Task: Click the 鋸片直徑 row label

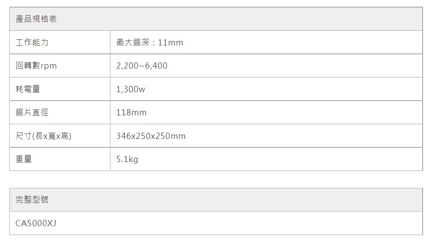Action: pos(32,113)
